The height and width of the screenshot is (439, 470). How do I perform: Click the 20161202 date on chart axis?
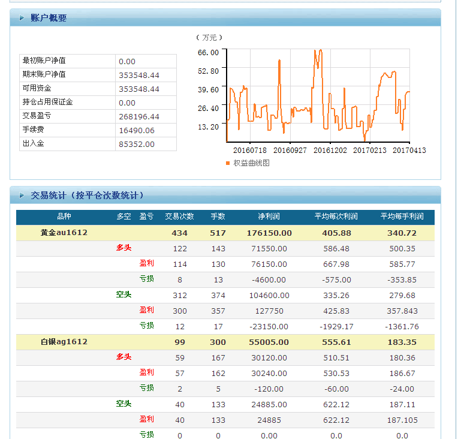[330, 150]
